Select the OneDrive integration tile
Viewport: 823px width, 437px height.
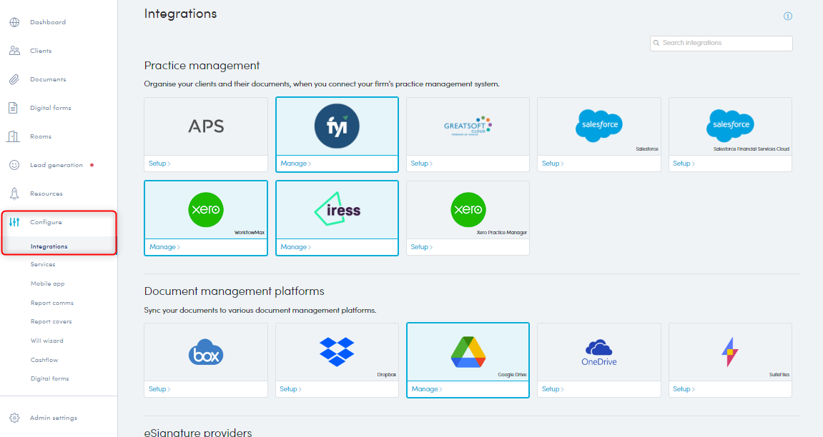(x=598, y=352)
